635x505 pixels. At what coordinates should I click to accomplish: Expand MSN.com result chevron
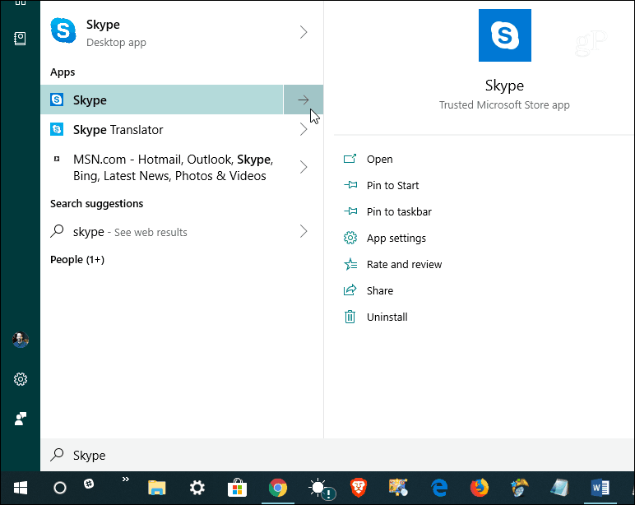coord(304,167)
